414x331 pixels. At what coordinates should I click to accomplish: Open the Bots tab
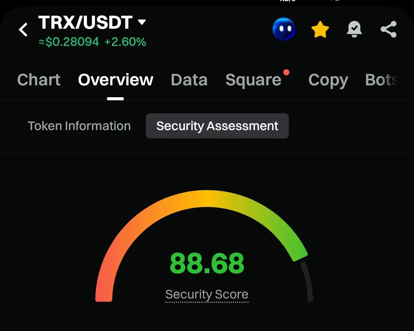pos(381,80)
